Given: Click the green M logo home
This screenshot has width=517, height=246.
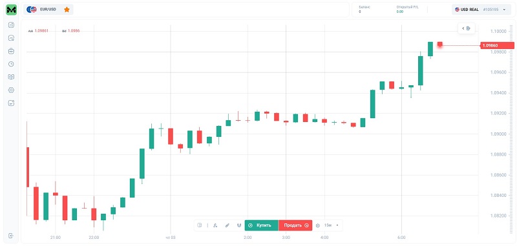Looking at the screenshot, I should pyautogui.click(x=11, y=10).
